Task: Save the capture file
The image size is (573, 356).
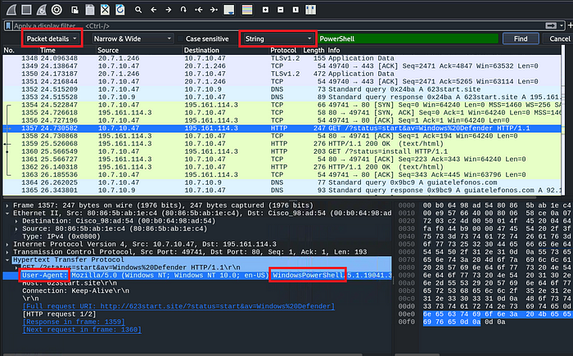Action: click(90, 10)
